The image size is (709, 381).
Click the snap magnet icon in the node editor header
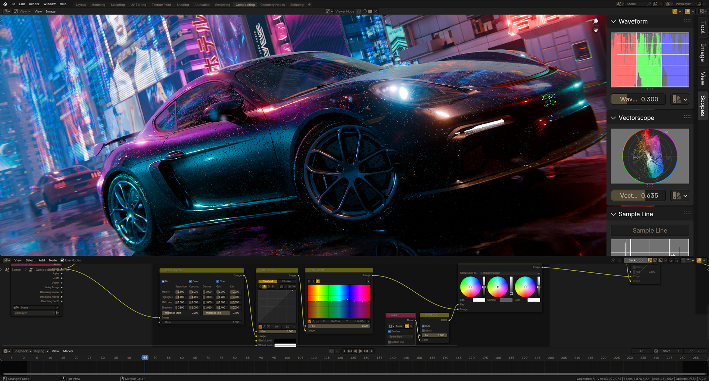(683, 260)
